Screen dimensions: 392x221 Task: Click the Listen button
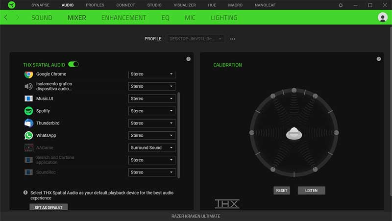[311, 191]
